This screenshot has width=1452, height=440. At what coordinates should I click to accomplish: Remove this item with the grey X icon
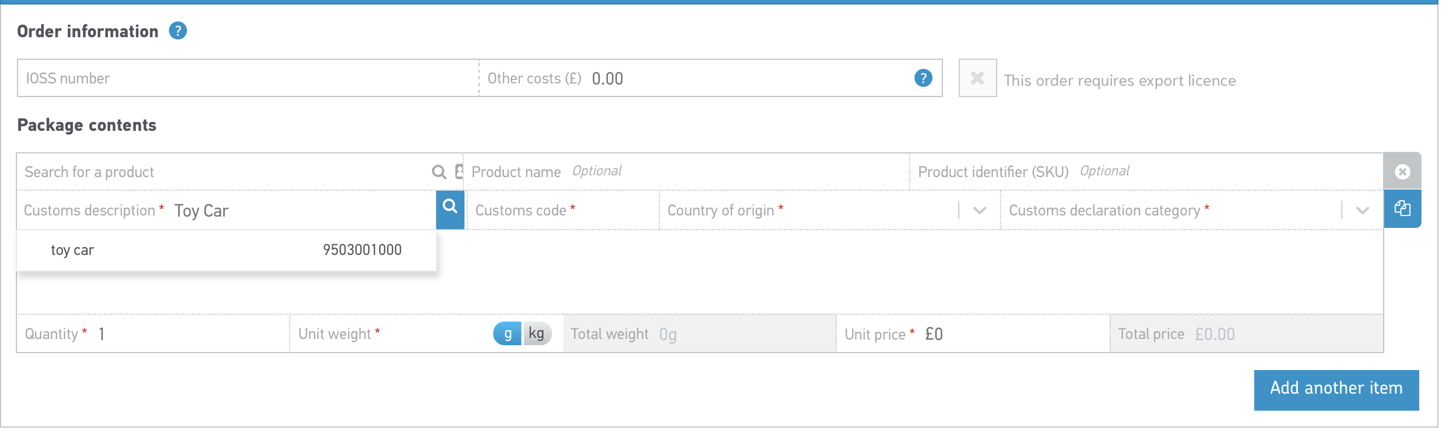pyautogui.click(x=1402, y=171)
